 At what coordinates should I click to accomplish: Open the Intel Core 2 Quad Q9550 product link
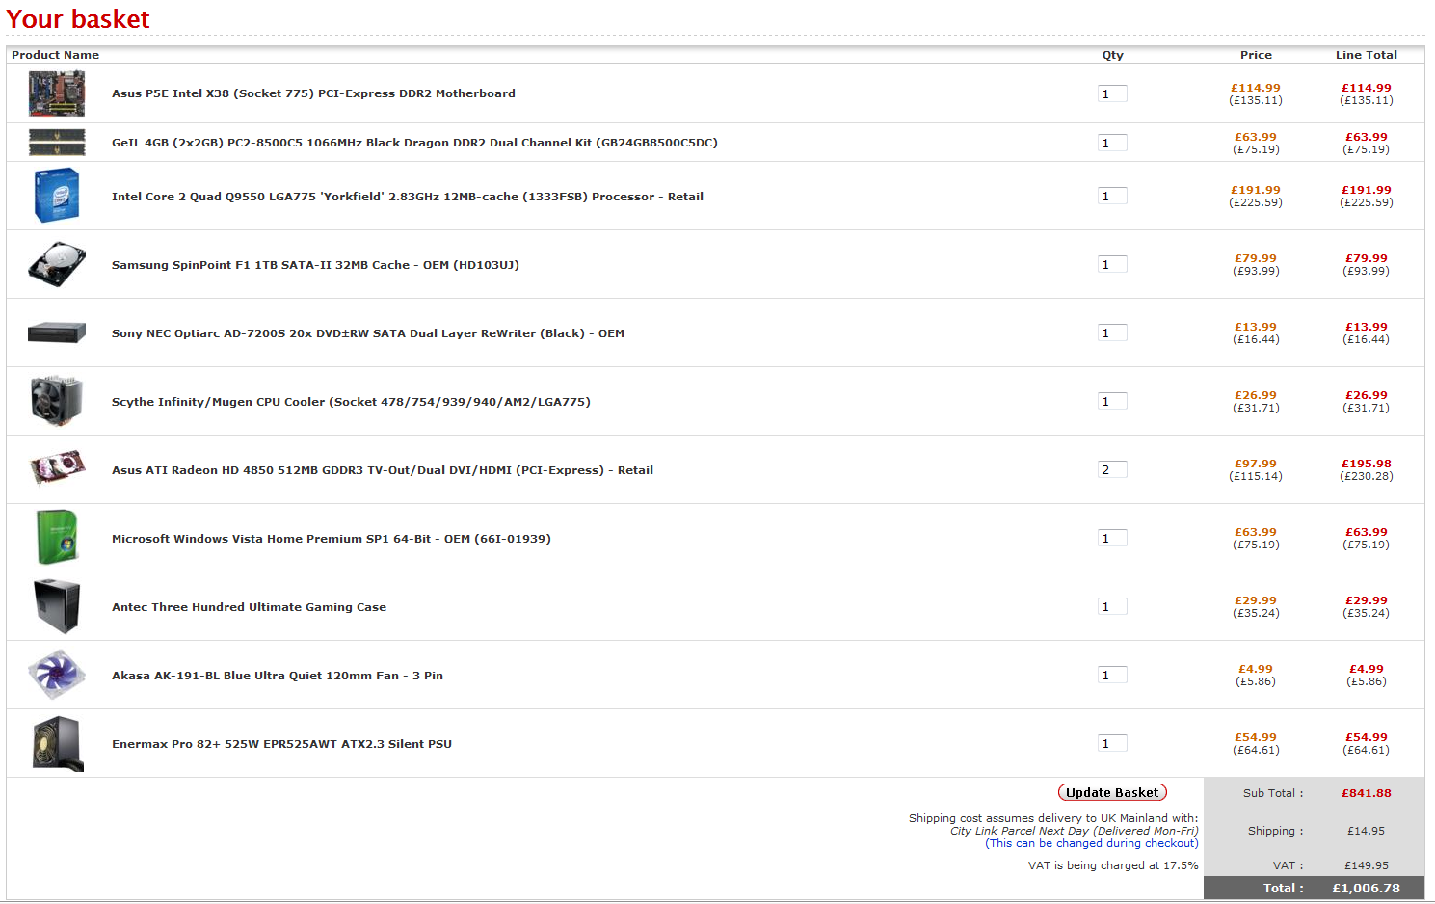click(x=407, y=197)
